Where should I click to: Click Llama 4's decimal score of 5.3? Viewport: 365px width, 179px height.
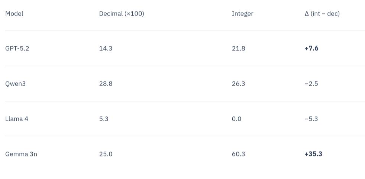click(104, 119)
